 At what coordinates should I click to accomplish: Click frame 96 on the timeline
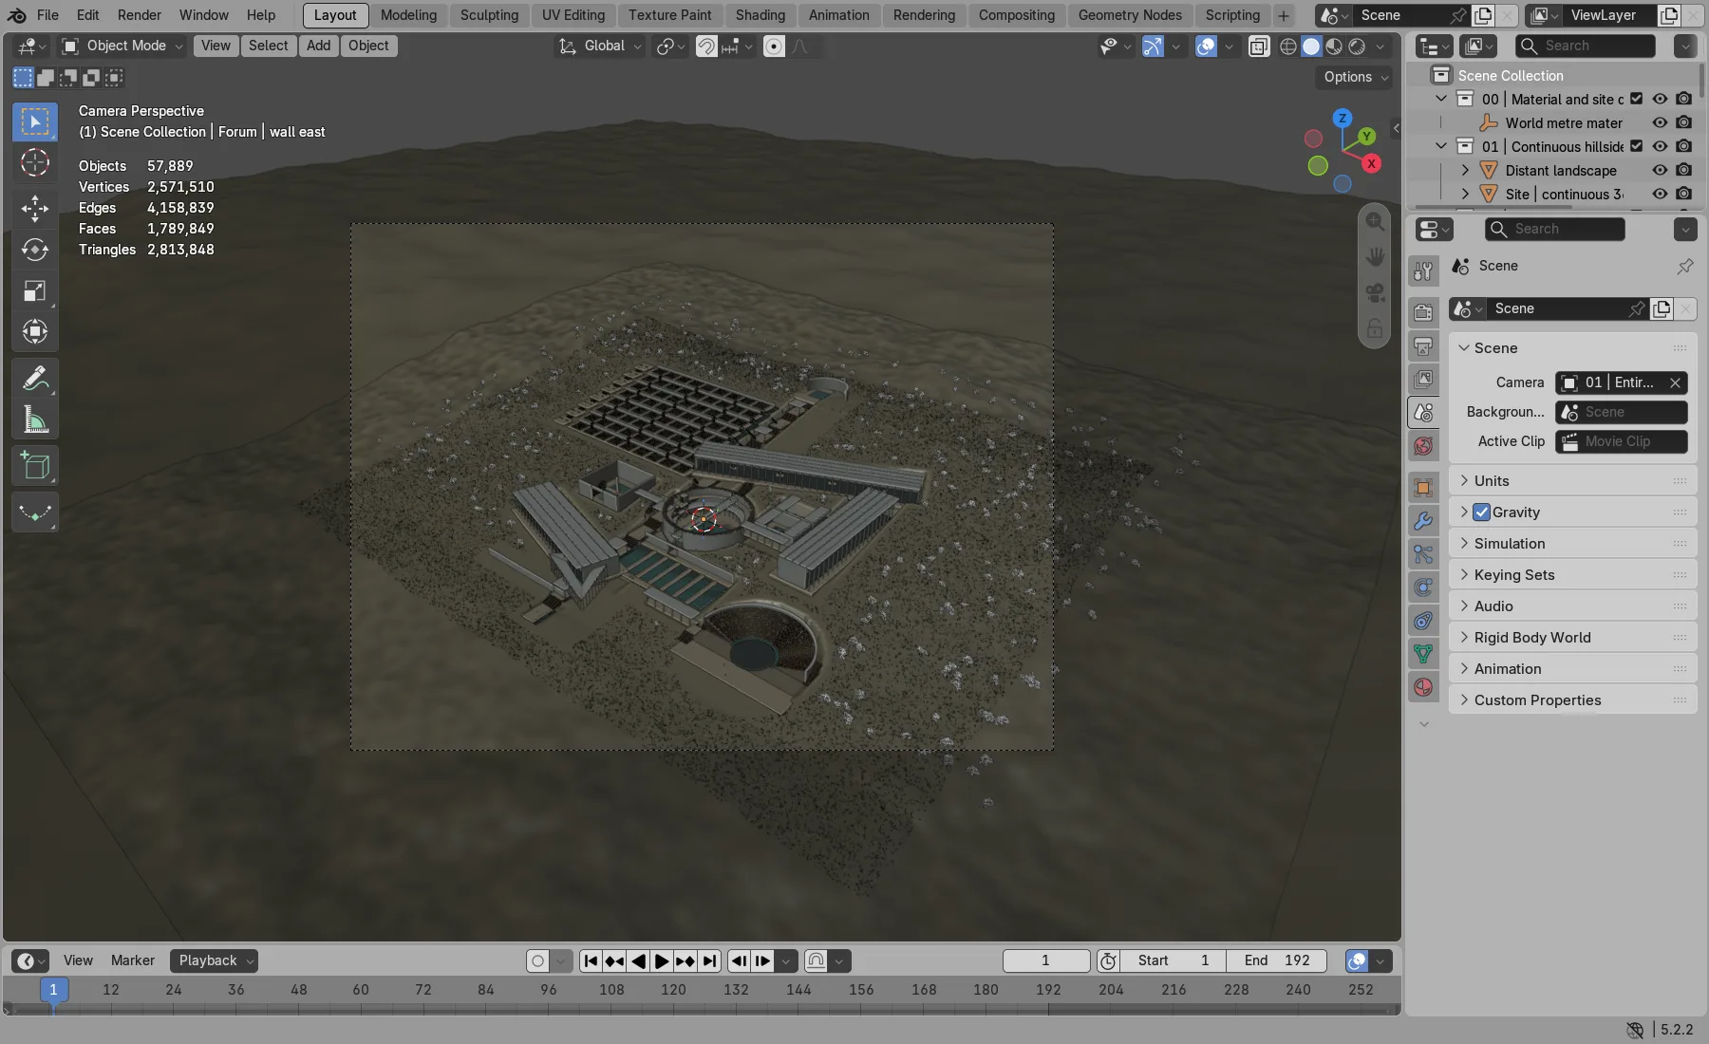(549, 989)
